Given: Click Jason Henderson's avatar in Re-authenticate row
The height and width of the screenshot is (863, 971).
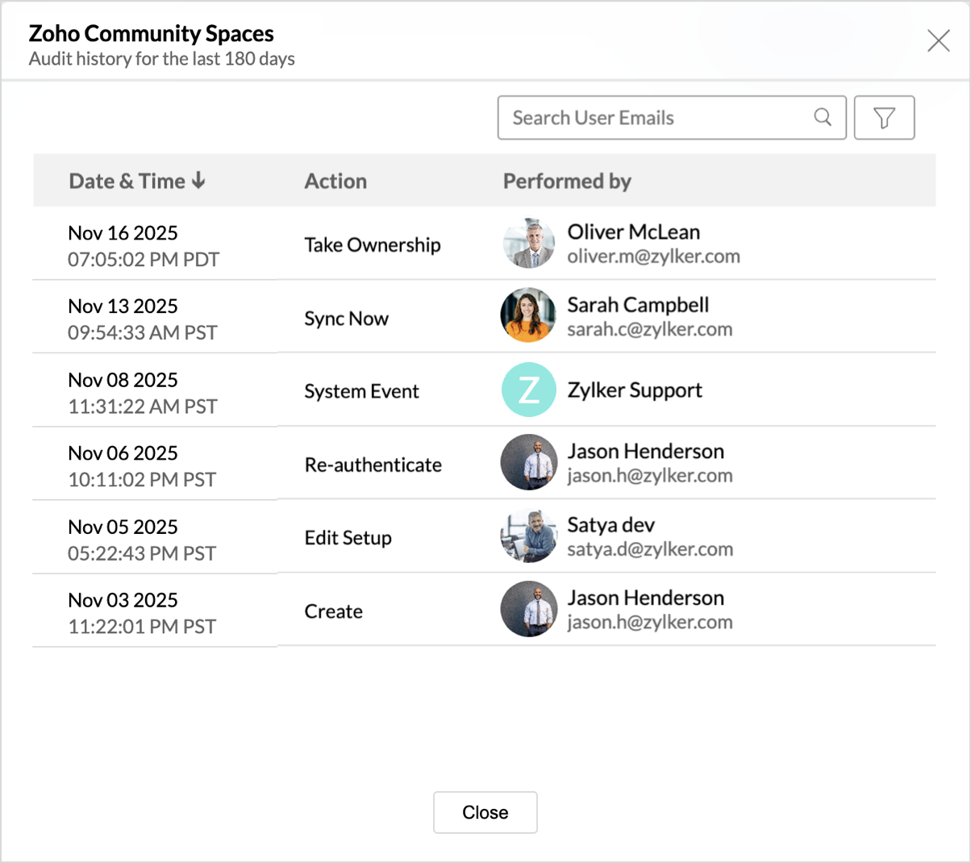Looking at the screenshot, I should point(528,463).
